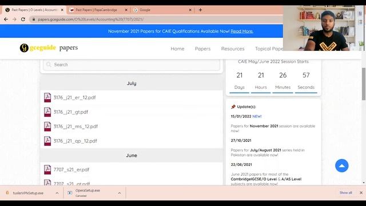Go forward in browser history
Viewport: 366px width, 206px height.
pos(14,19)
